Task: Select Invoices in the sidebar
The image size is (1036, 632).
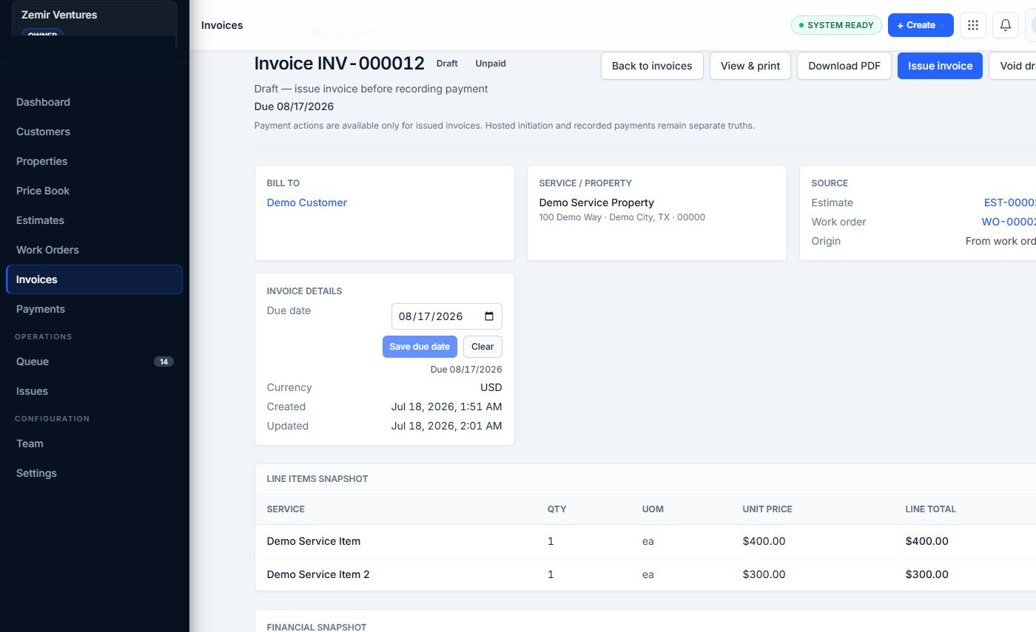Action: point(94,279)
